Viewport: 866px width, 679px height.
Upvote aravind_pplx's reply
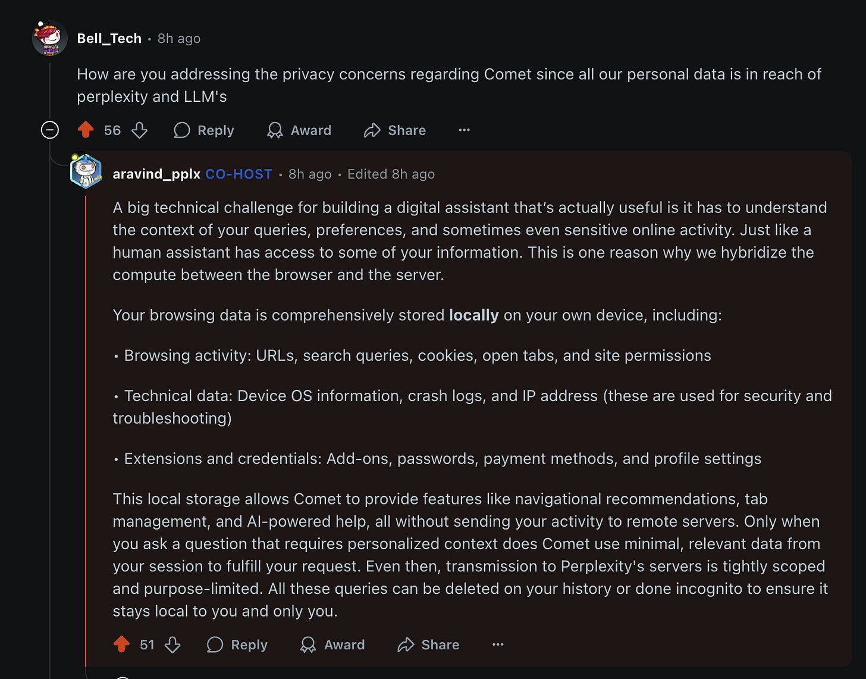pyautogui.click(x=121, y=644)
